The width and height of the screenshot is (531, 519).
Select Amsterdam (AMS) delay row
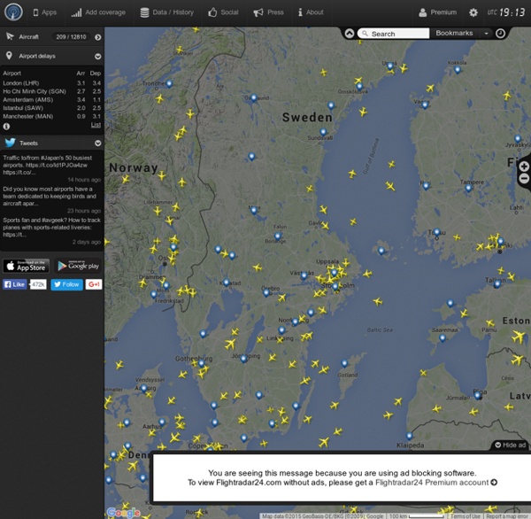point(52,100)
